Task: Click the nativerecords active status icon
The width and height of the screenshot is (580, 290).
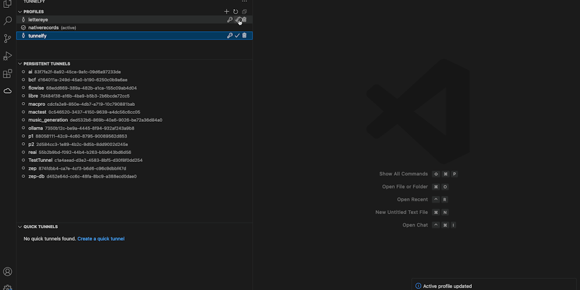Action: point(24,28)
